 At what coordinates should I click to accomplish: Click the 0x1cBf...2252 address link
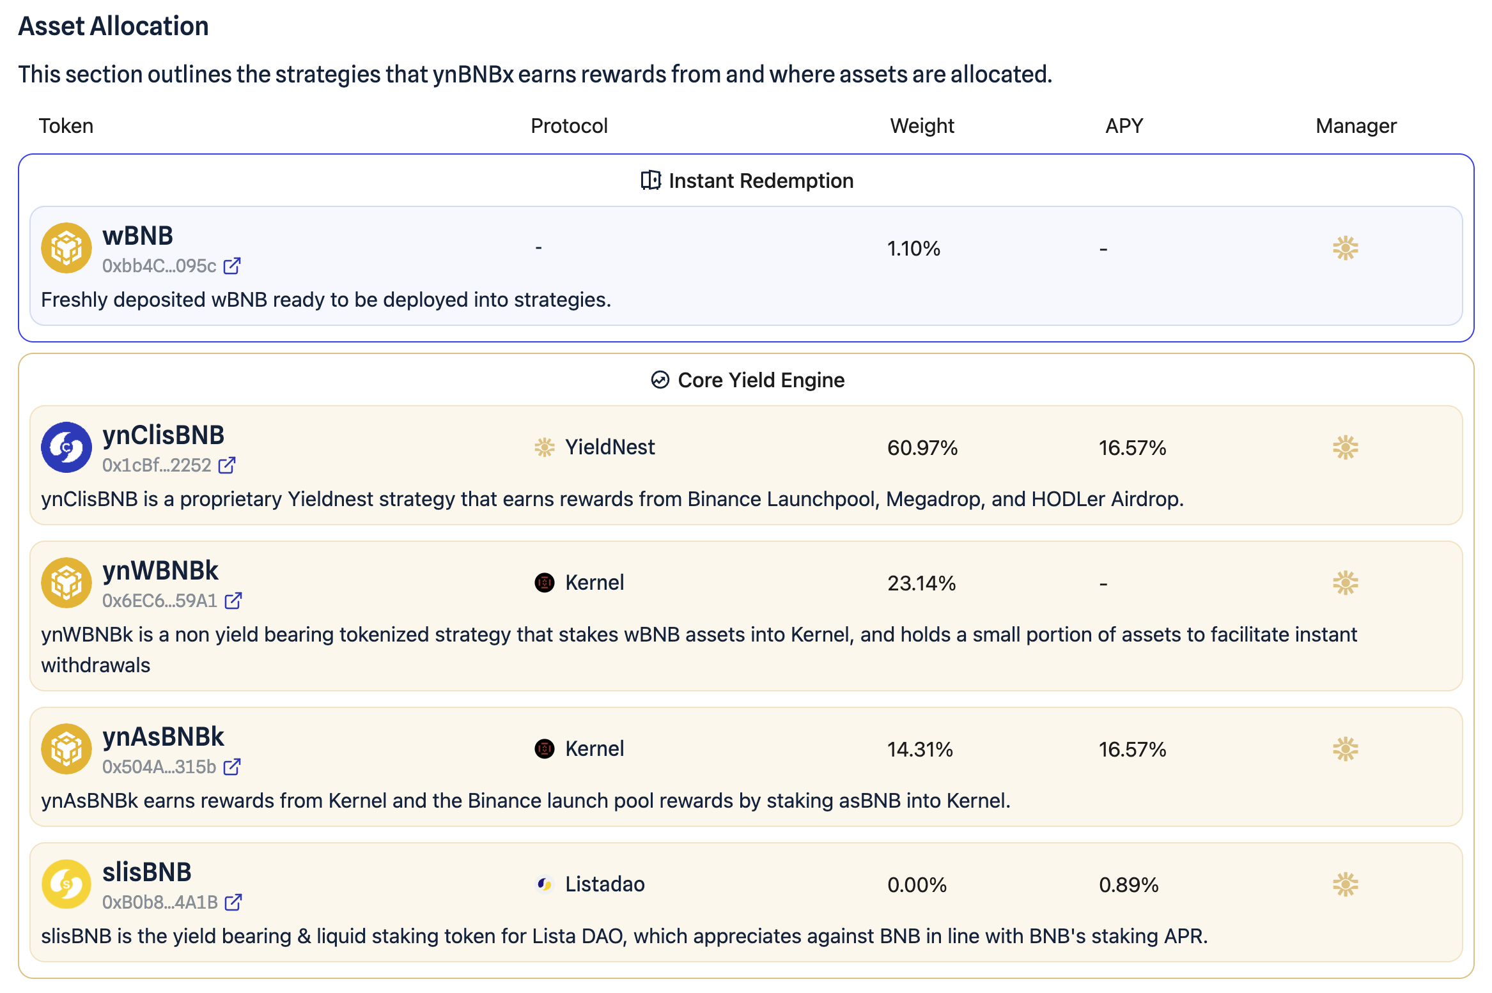coord(157,465)
